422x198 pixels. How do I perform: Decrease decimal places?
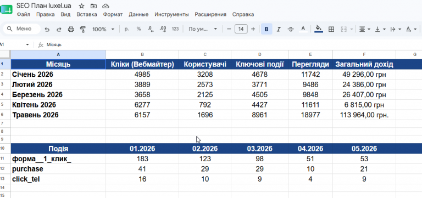(151, 29)
